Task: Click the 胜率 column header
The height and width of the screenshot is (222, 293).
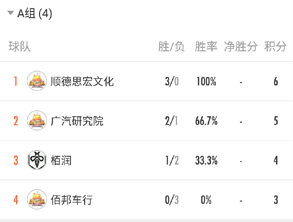Action: tap(206, 46)
